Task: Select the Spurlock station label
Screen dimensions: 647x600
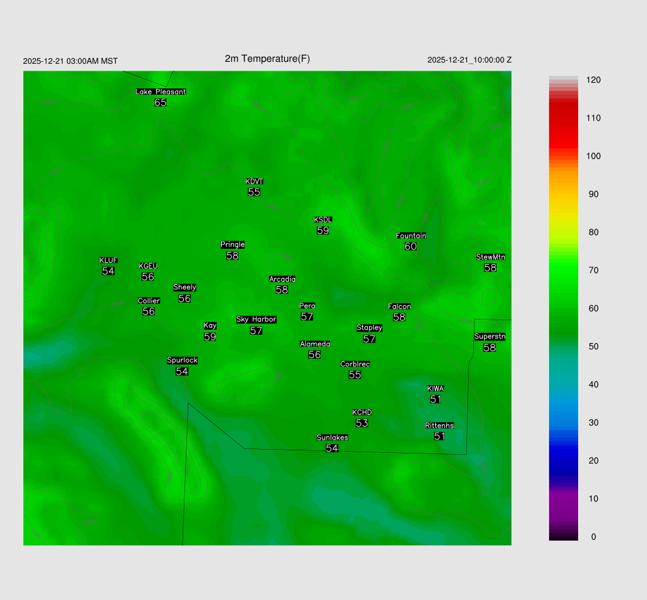Action: [x=182, y=361]
